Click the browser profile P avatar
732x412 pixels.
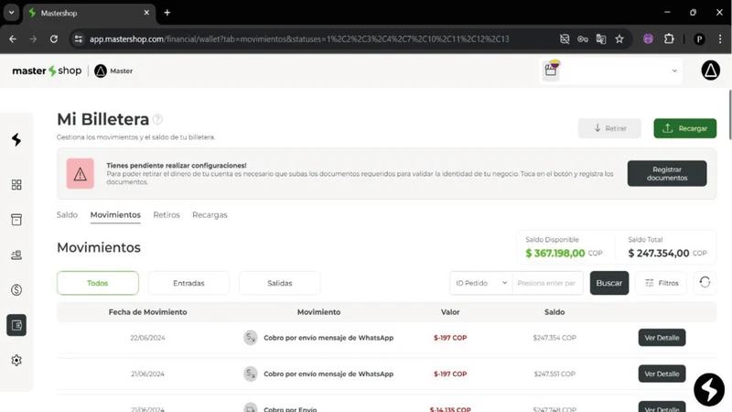(699, 39)
